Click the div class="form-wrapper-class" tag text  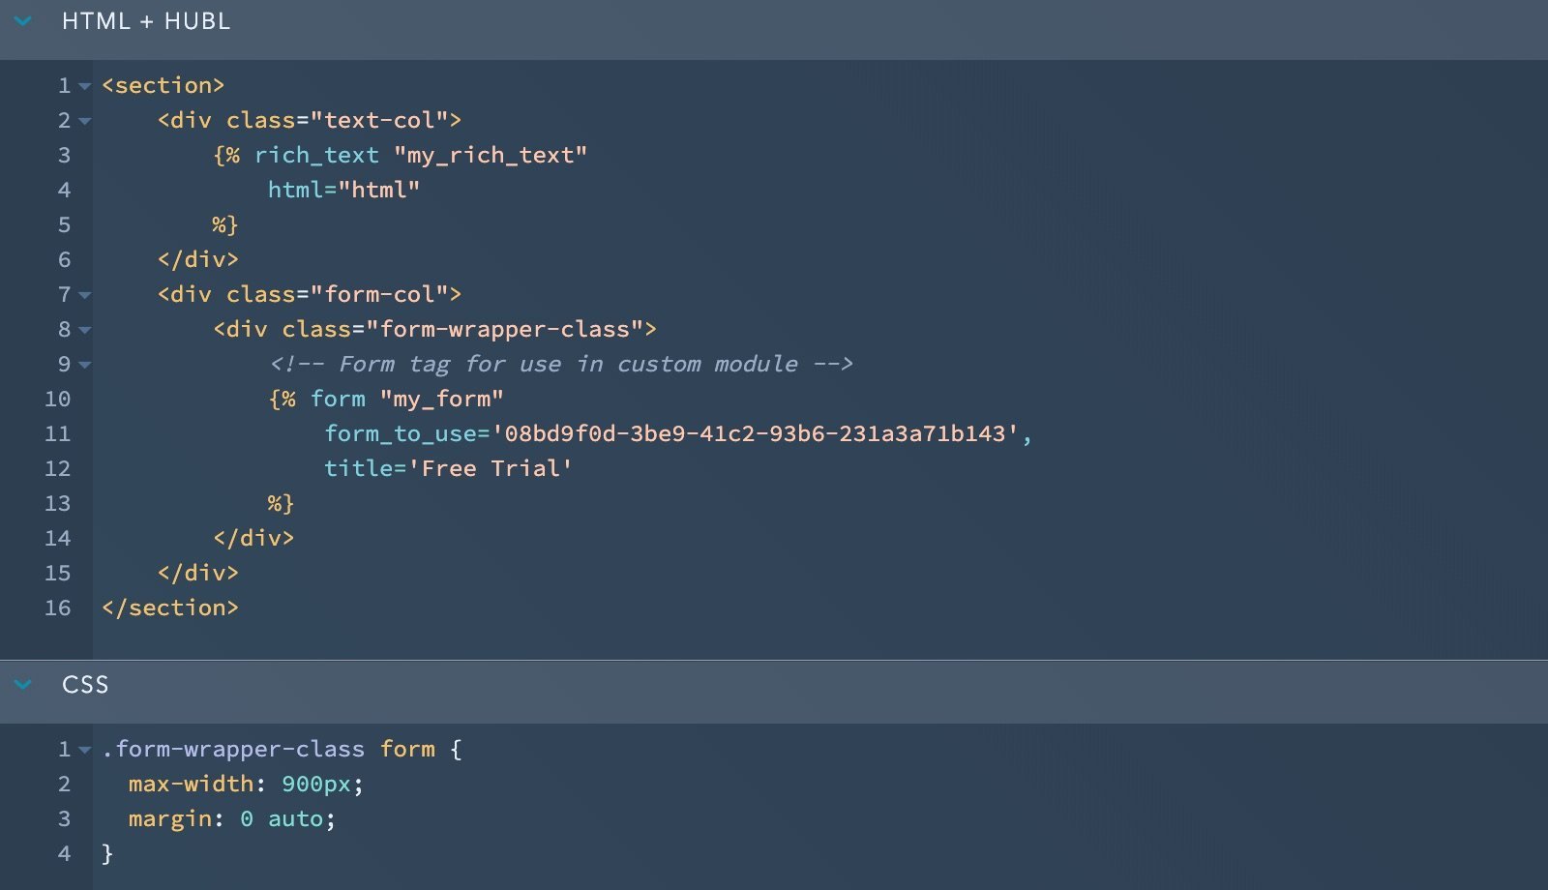coord(435,329)
